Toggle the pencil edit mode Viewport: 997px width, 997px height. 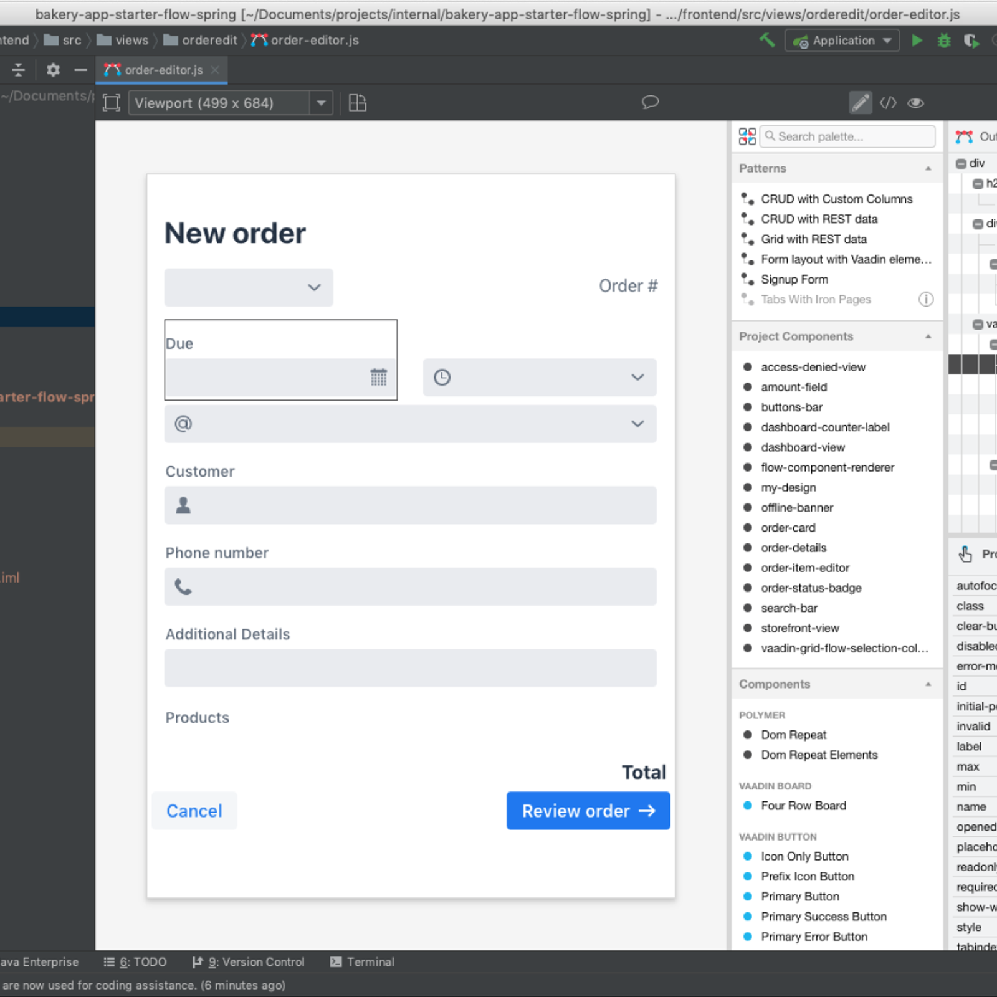pos(860,103)
